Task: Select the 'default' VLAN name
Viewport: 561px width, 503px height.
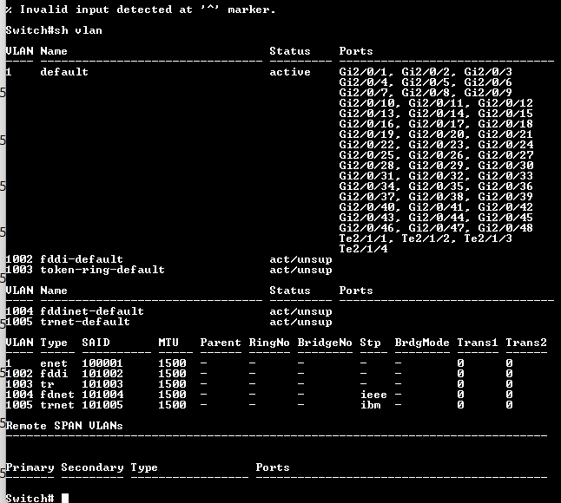Action: (63, 72)
